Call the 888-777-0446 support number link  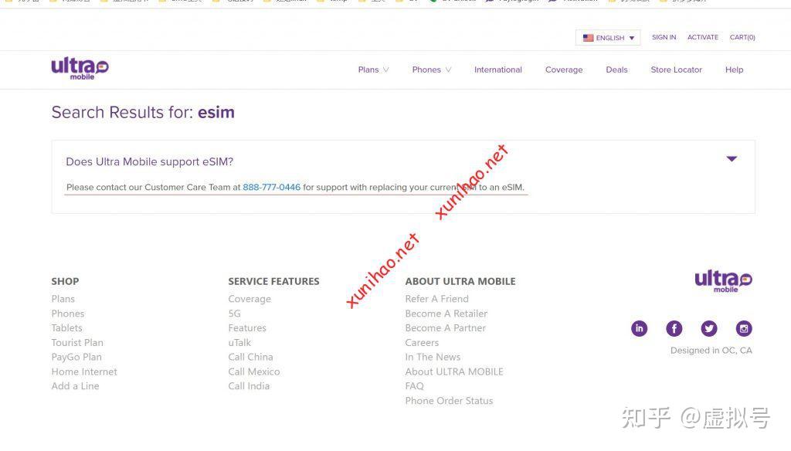(271, 187)
